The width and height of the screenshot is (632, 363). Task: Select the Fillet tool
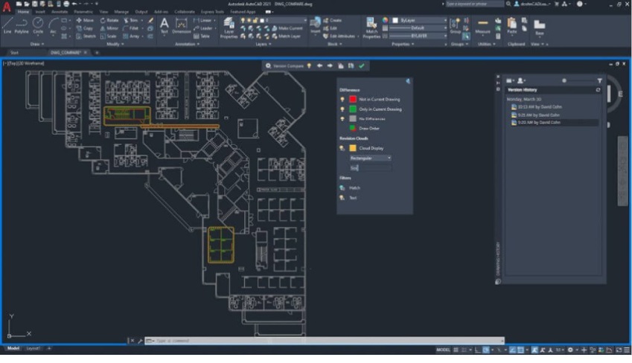point(130,28)
